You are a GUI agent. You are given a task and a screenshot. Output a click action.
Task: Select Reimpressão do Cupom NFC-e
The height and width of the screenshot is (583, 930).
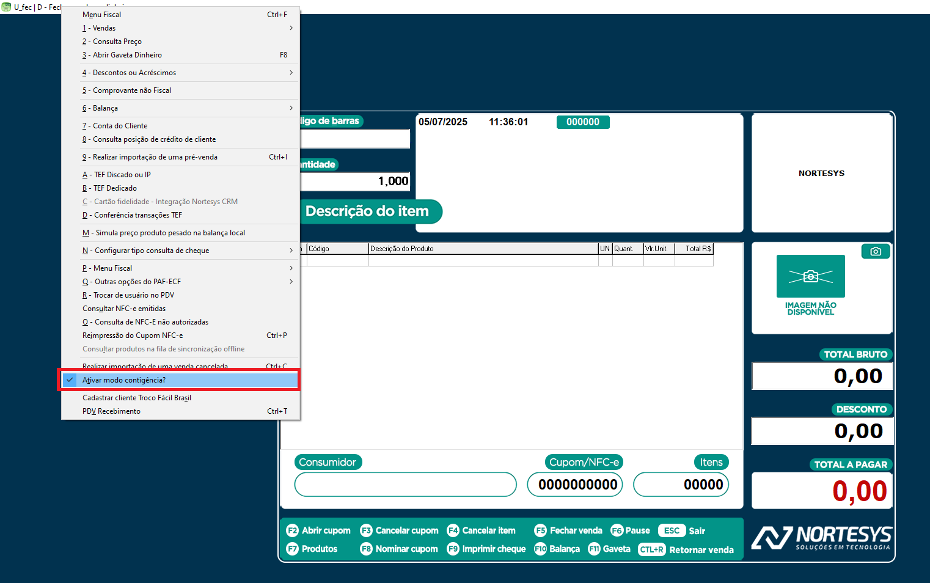click(133, 335)
